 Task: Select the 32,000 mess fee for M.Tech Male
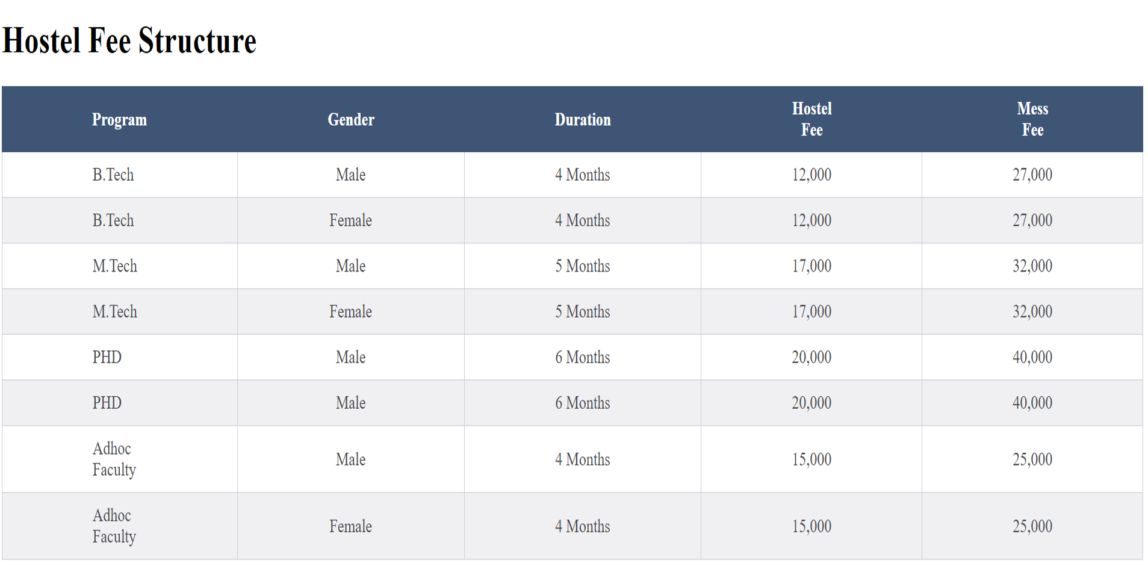[x=1032, y=266]
